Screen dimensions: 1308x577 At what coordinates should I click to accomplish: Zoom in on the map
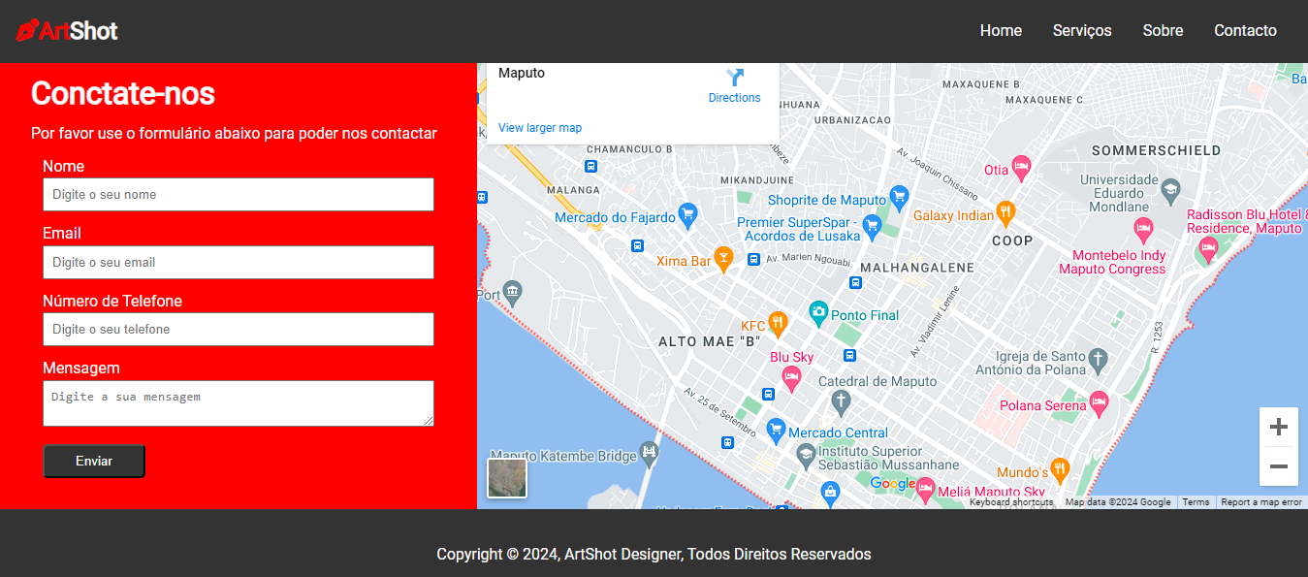[1278, 427]
